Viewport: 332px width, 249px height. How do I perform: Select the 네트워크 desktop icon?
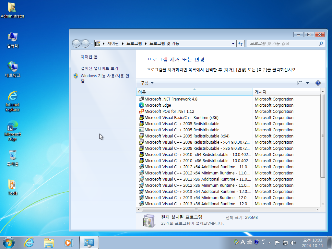[x=13, y=69]
